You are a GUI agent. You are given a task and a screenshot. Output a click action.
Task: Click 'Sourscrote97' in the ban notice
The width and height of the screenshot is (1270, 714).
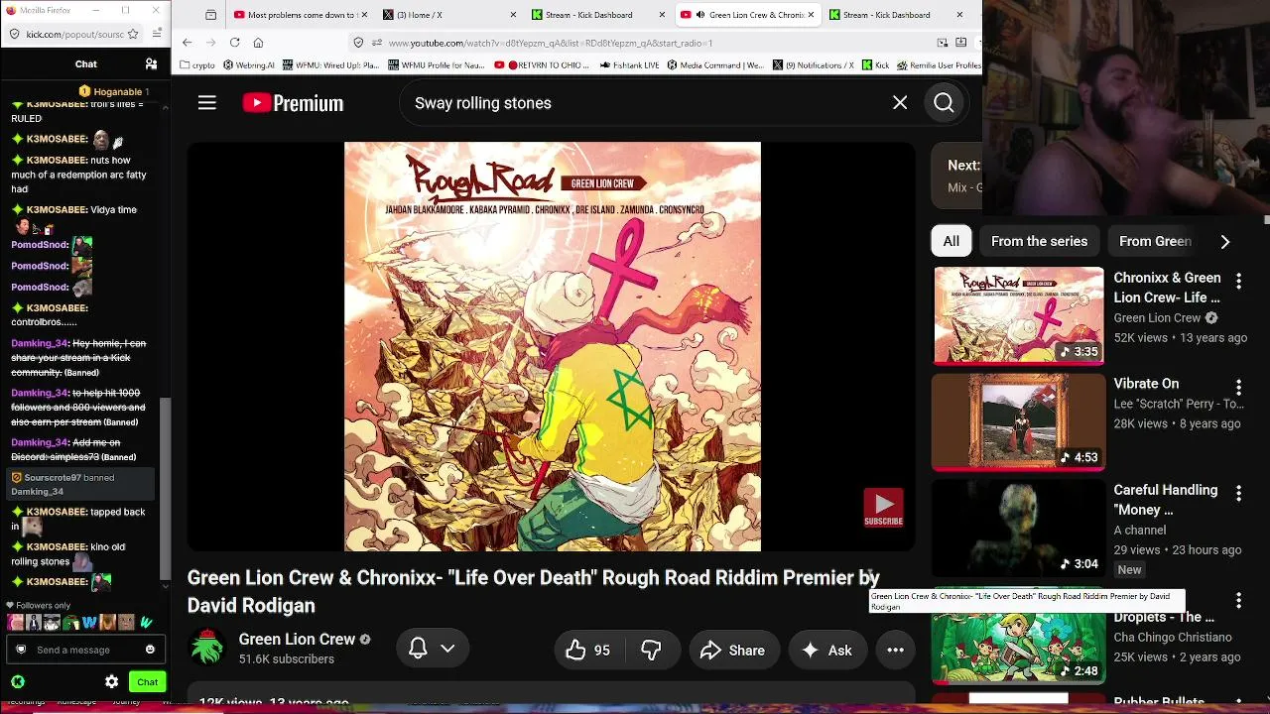(x=53, y=478)
